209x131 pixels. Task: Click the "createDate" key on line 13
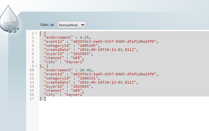(x=57, y=82)
